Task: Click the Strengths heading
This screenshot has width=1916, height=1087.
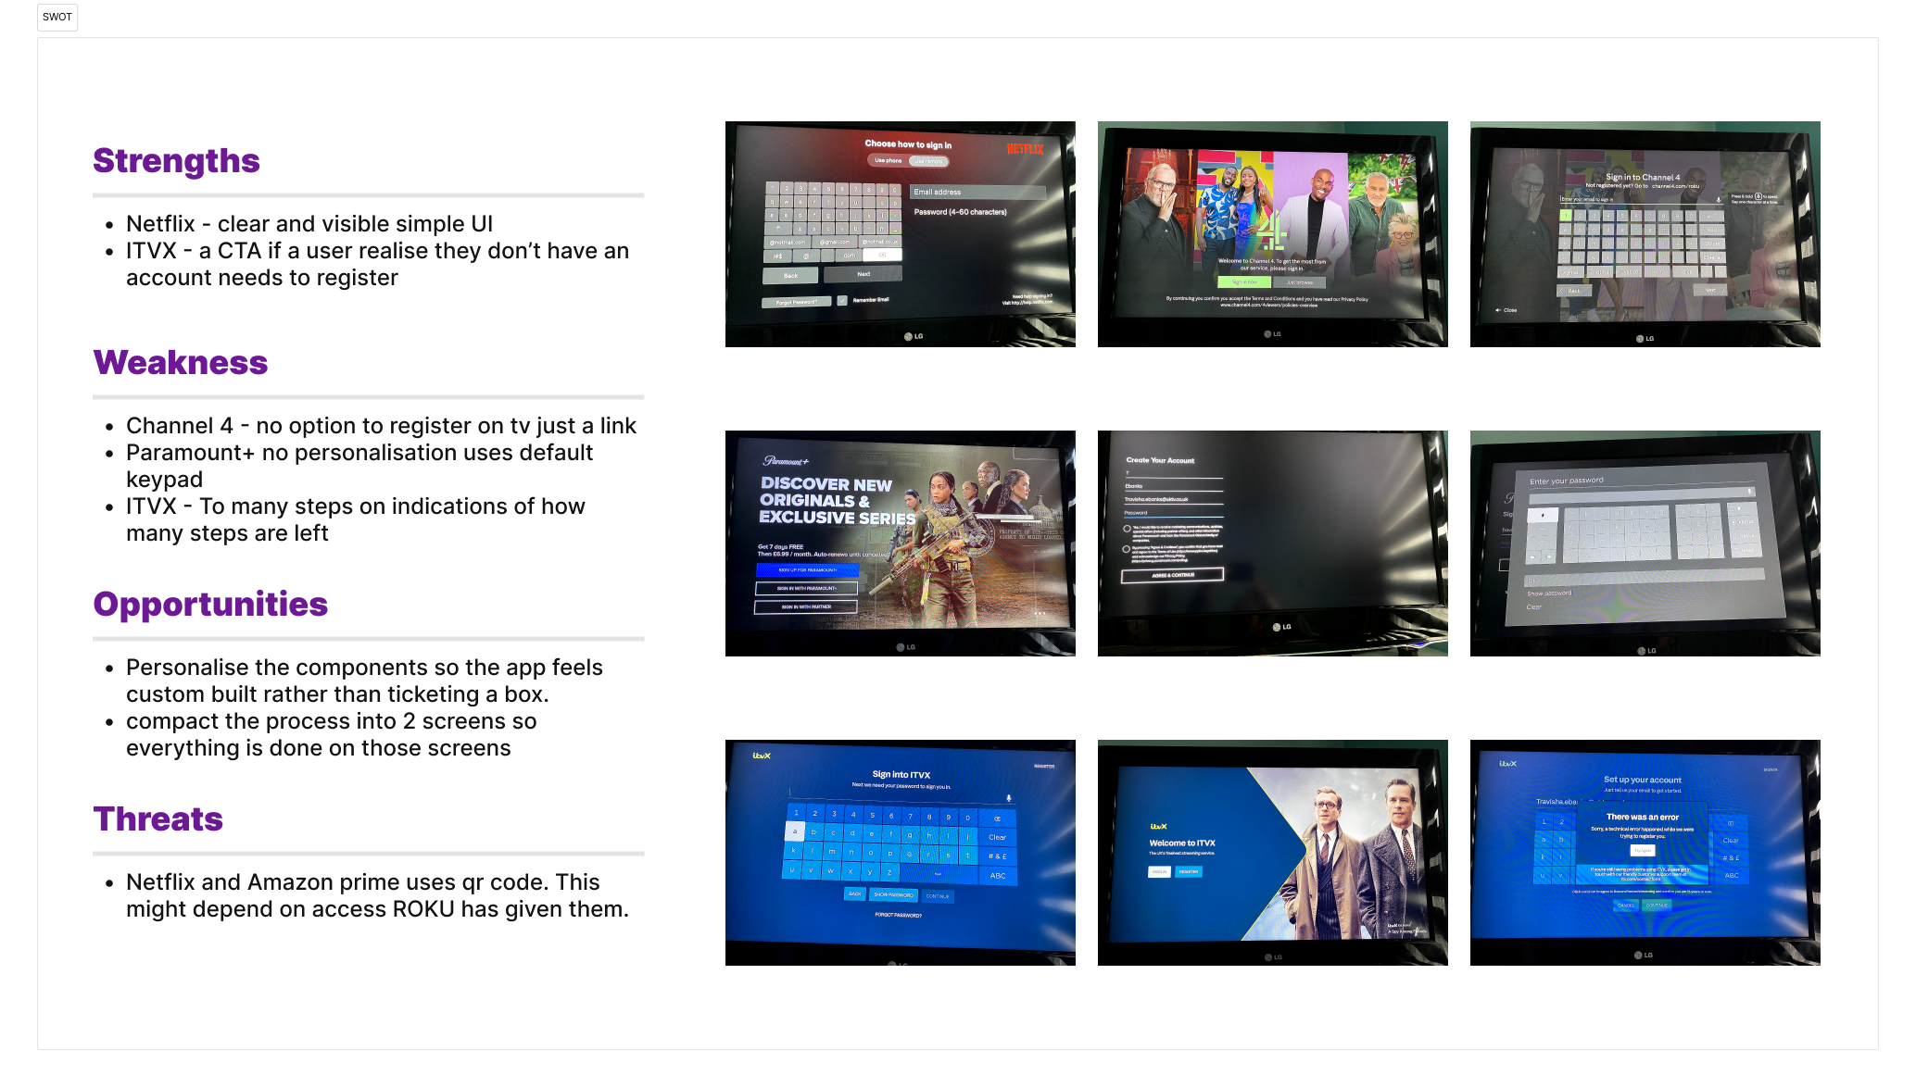Action: coord(176,160)
